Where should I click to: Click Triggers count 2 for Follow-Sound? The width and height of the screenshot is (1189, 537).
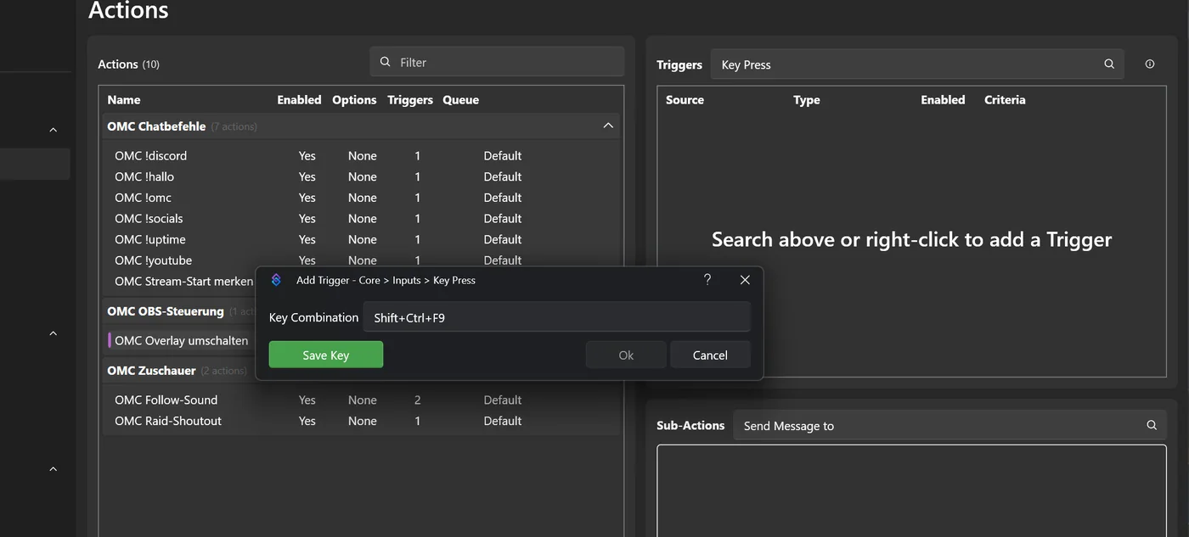pyautogui.click(x=418, y=400)
